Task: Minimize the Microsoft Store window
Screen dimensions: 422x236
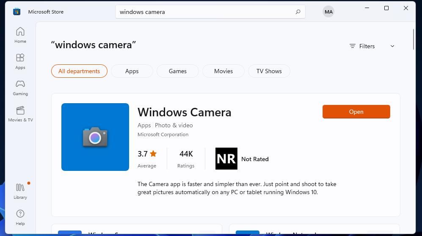Action: click(x=367, y=8)
